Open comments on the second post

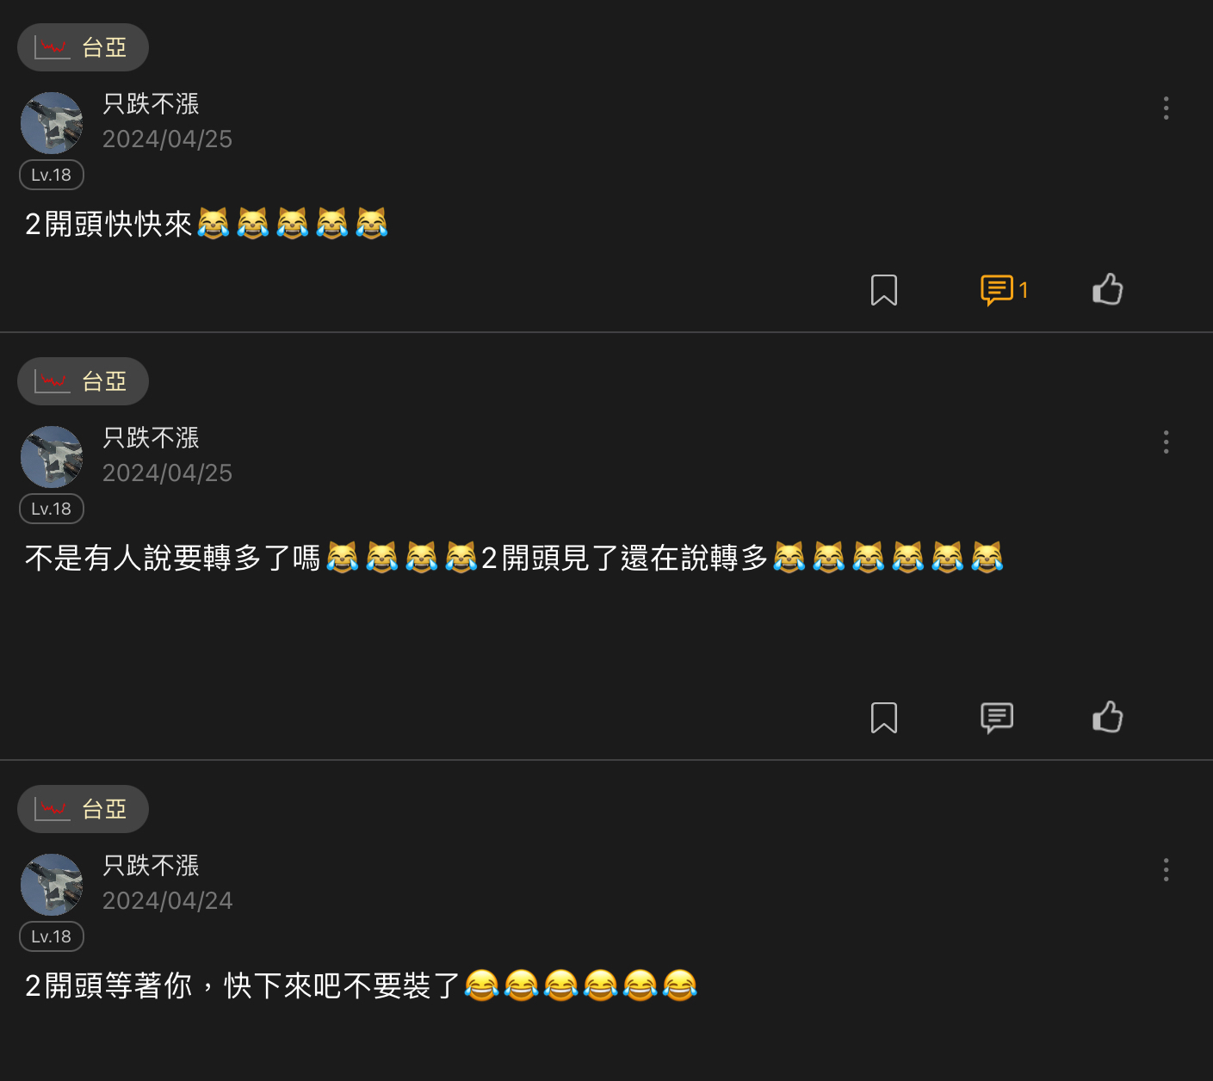997,718
